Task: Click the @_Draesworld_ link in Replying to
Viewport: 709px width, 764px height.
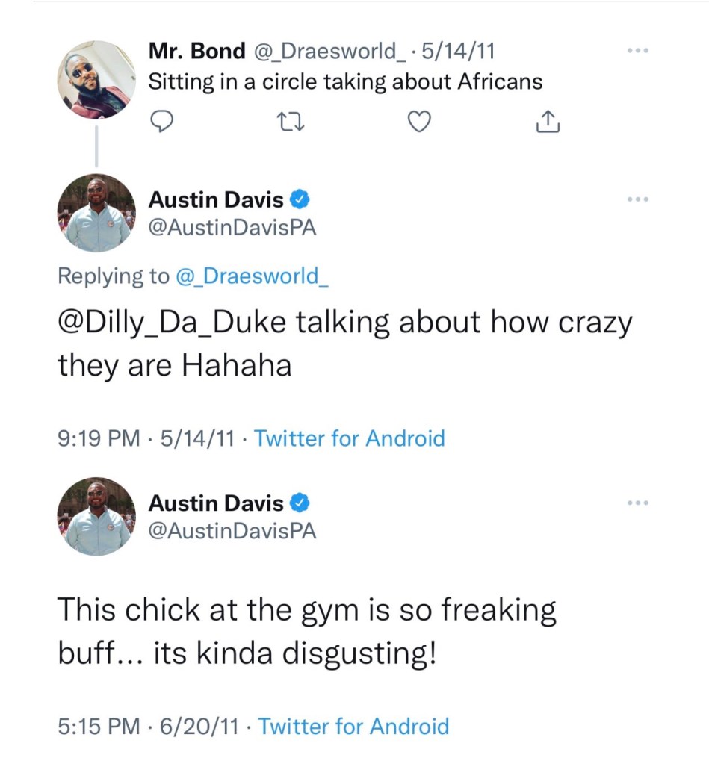Action: pos(252,276)
